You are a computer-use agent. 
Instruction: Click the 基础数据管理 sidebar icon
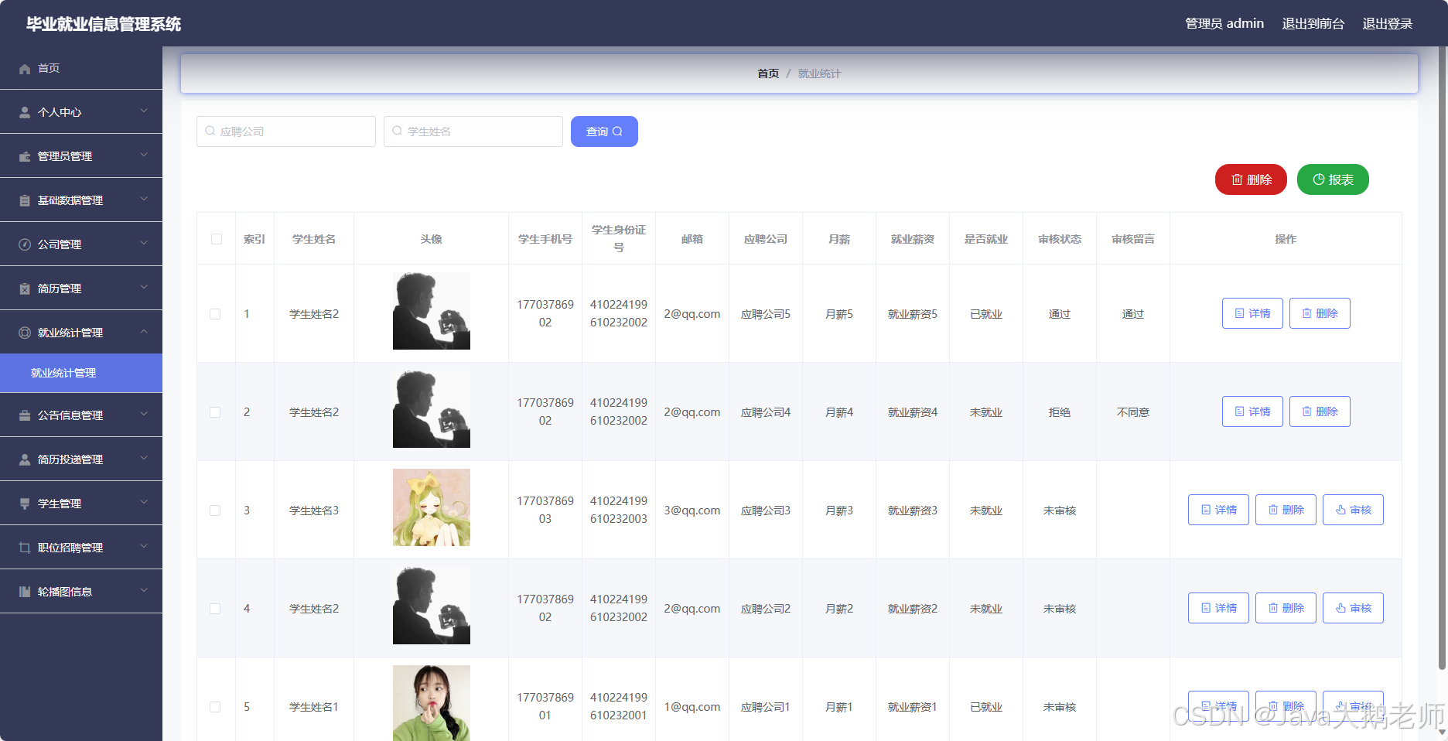(x=25, y=200)
